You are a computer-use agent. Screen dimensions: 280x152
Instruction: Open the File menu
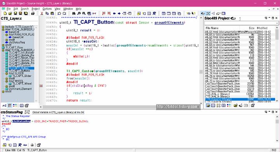coord(9,9)
